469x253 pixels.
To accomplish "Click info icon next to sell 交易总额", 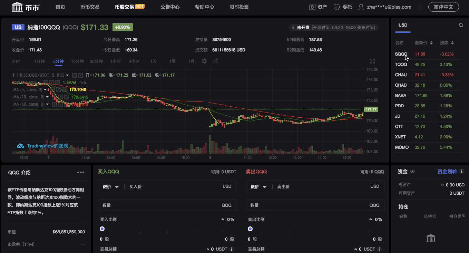I will 380,249.
